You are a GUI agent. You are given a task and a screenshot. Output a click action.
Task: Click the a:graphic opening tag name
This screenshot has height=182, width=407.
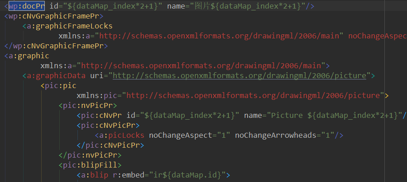pyautogui.click(x=29, y=56)
